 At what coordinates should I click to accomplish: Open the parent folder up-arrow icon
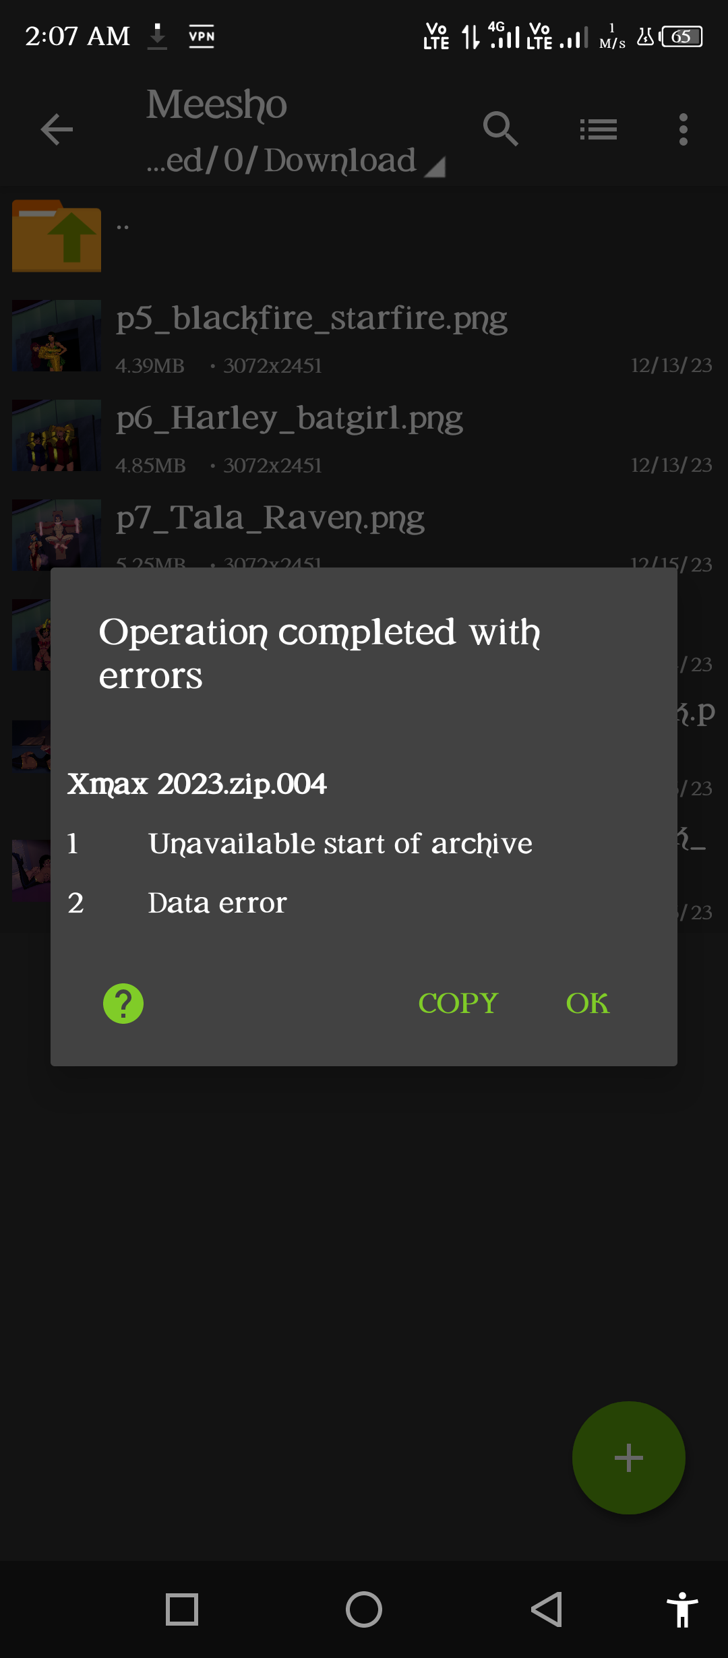tap(57, 236)
